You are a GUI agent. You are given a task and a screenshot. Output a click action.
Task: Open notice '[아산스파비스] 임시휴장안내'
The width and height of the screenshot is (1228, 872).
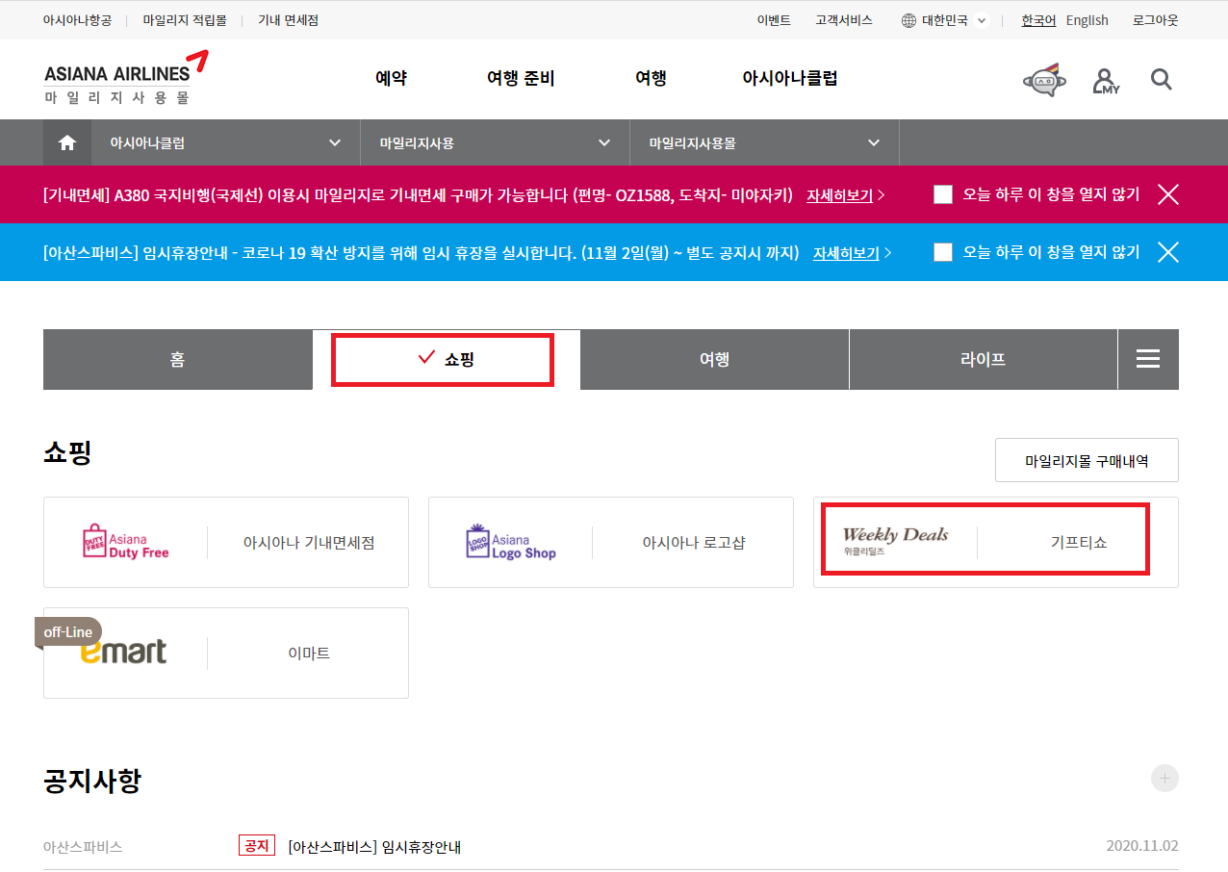pyautogui.click(x=375, y=847)
